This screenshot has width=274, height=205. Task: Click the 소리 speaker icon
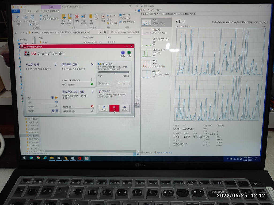[56, 102]
